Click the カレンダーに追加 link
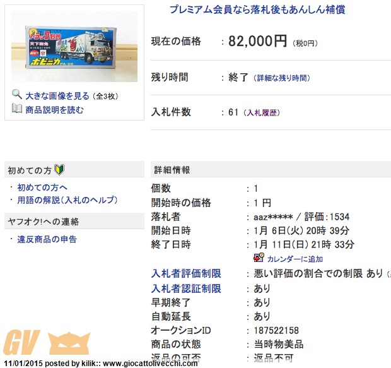391x368 pixels. coord(295,259)
